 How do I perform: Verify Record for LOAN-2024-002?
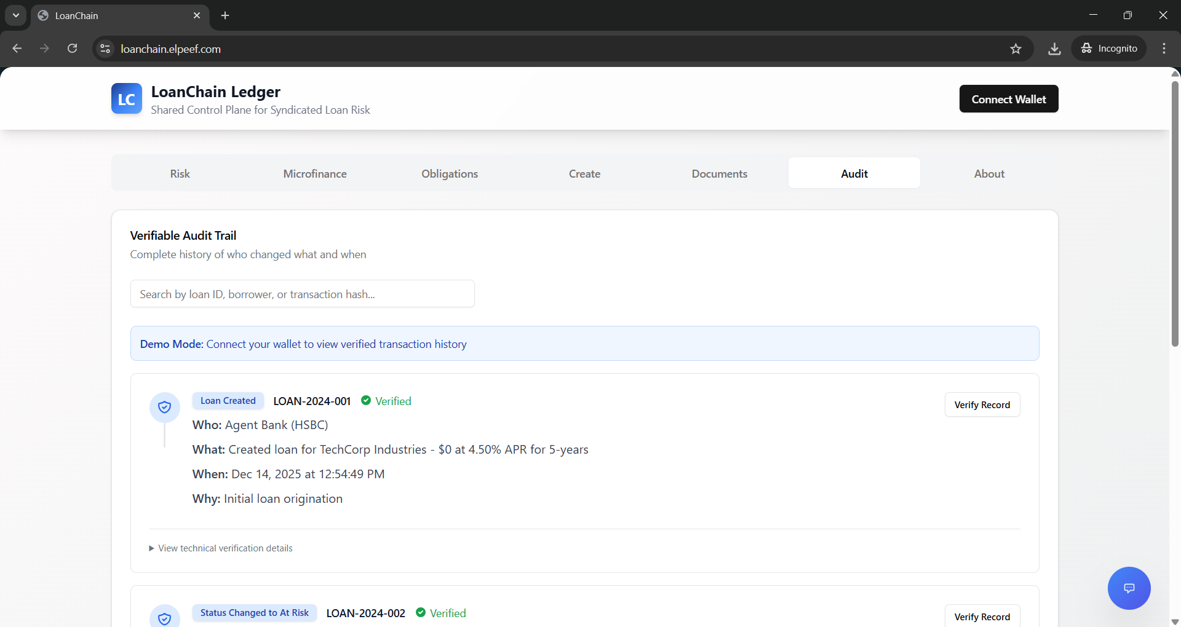point(982,617)
